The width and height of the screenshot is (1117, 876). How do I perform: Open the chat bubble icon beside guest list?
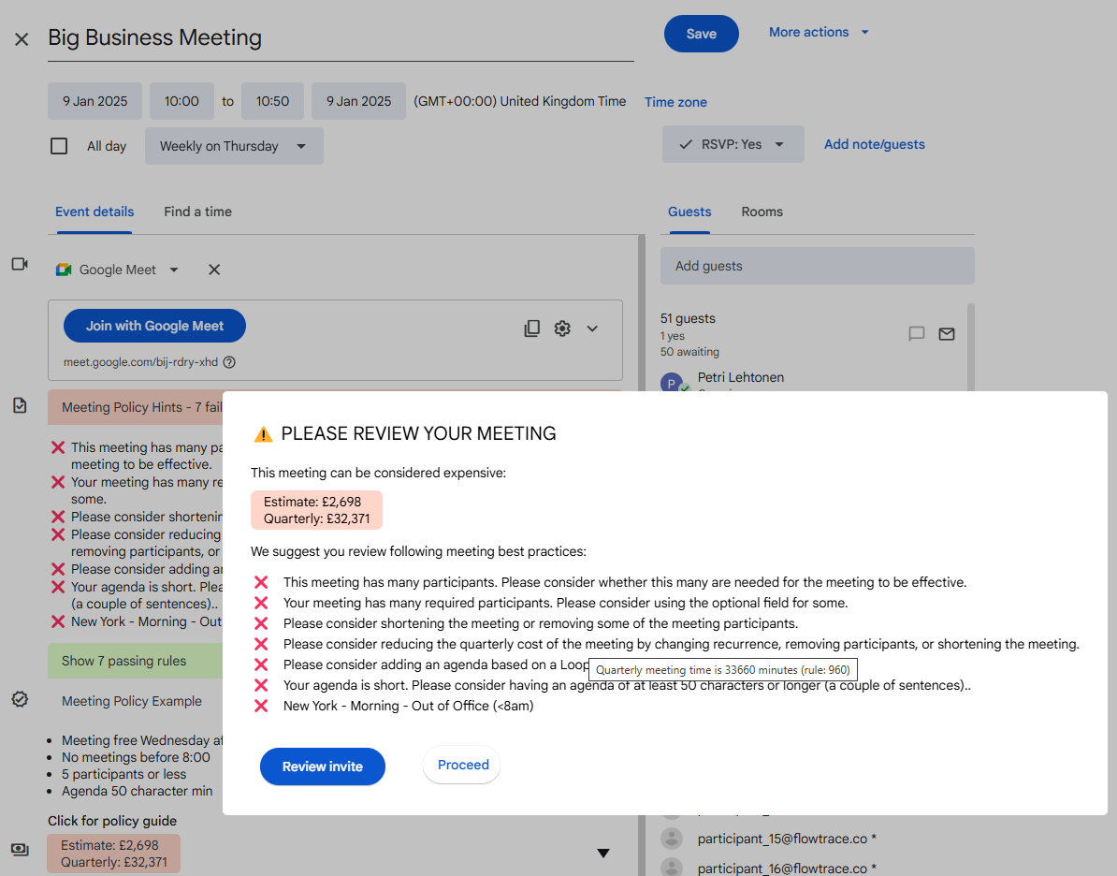coord(916,333)
